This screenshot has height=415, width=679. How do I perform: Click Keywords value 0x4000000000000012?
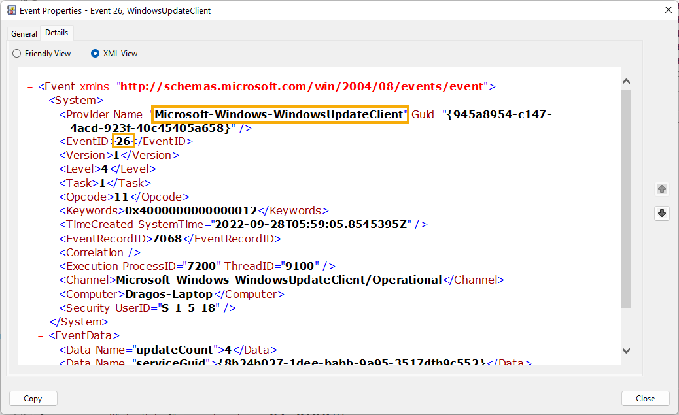point(191,210)
